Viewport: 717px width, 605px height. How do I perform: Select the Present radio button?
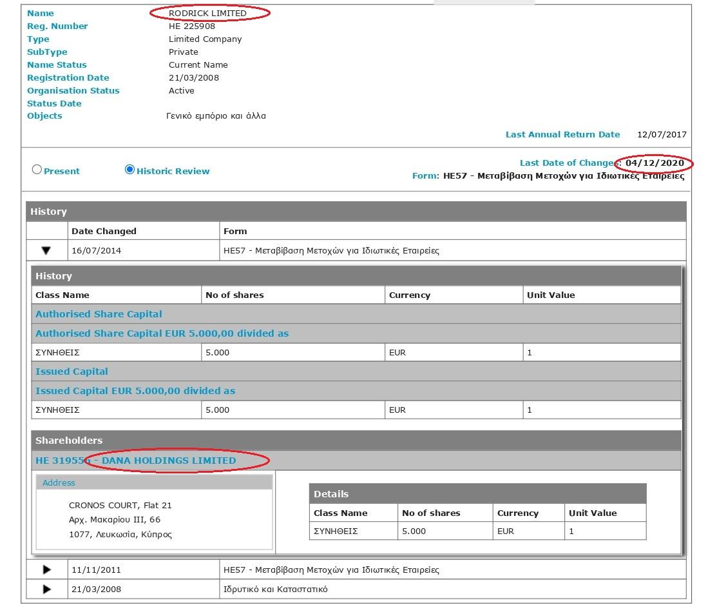[37, 170]
